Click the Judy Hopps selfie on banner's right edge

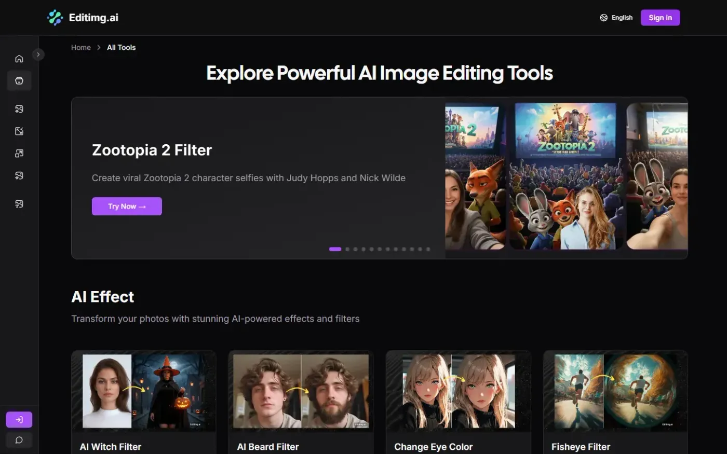click(657, 176)
